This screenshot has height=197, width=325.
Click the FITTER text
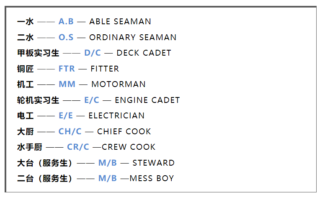(105, 69)
